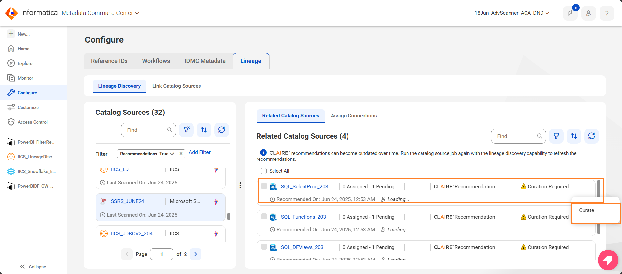Click the New plus icon
The image size is (622, 274).
pos(11,34)
